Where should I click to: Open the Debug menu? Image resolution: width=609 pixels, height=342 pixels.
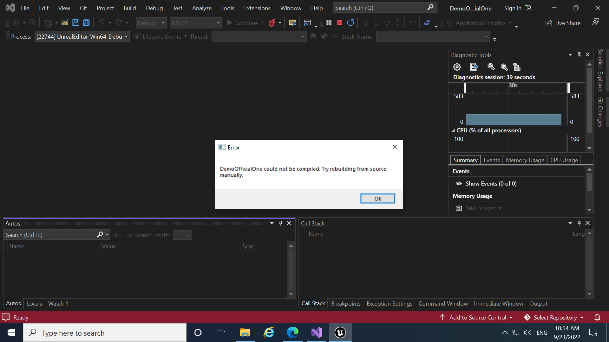[x=154, y=8]
